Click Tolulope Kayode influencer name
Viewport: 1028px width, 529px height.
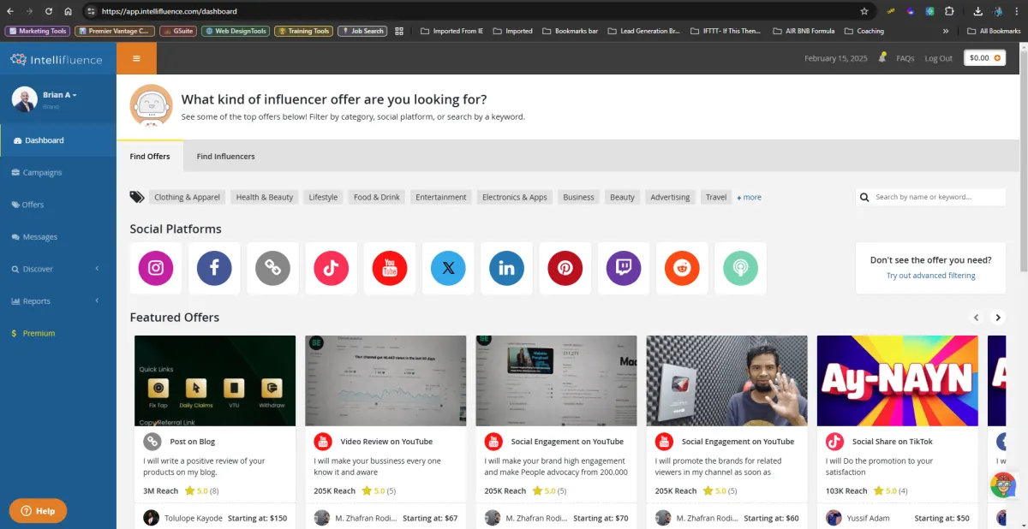click(x=195, y=518)
